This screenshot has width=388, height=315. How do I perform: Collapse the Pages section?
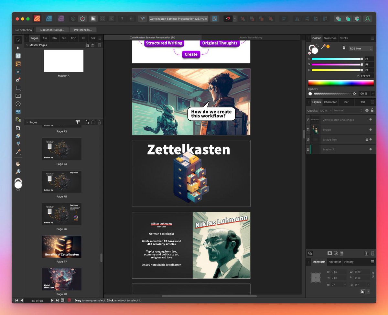(27, 122)
